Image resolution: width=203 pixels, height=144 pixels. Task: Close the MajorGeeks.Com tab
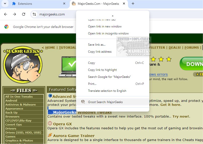[x=124, y=3]
